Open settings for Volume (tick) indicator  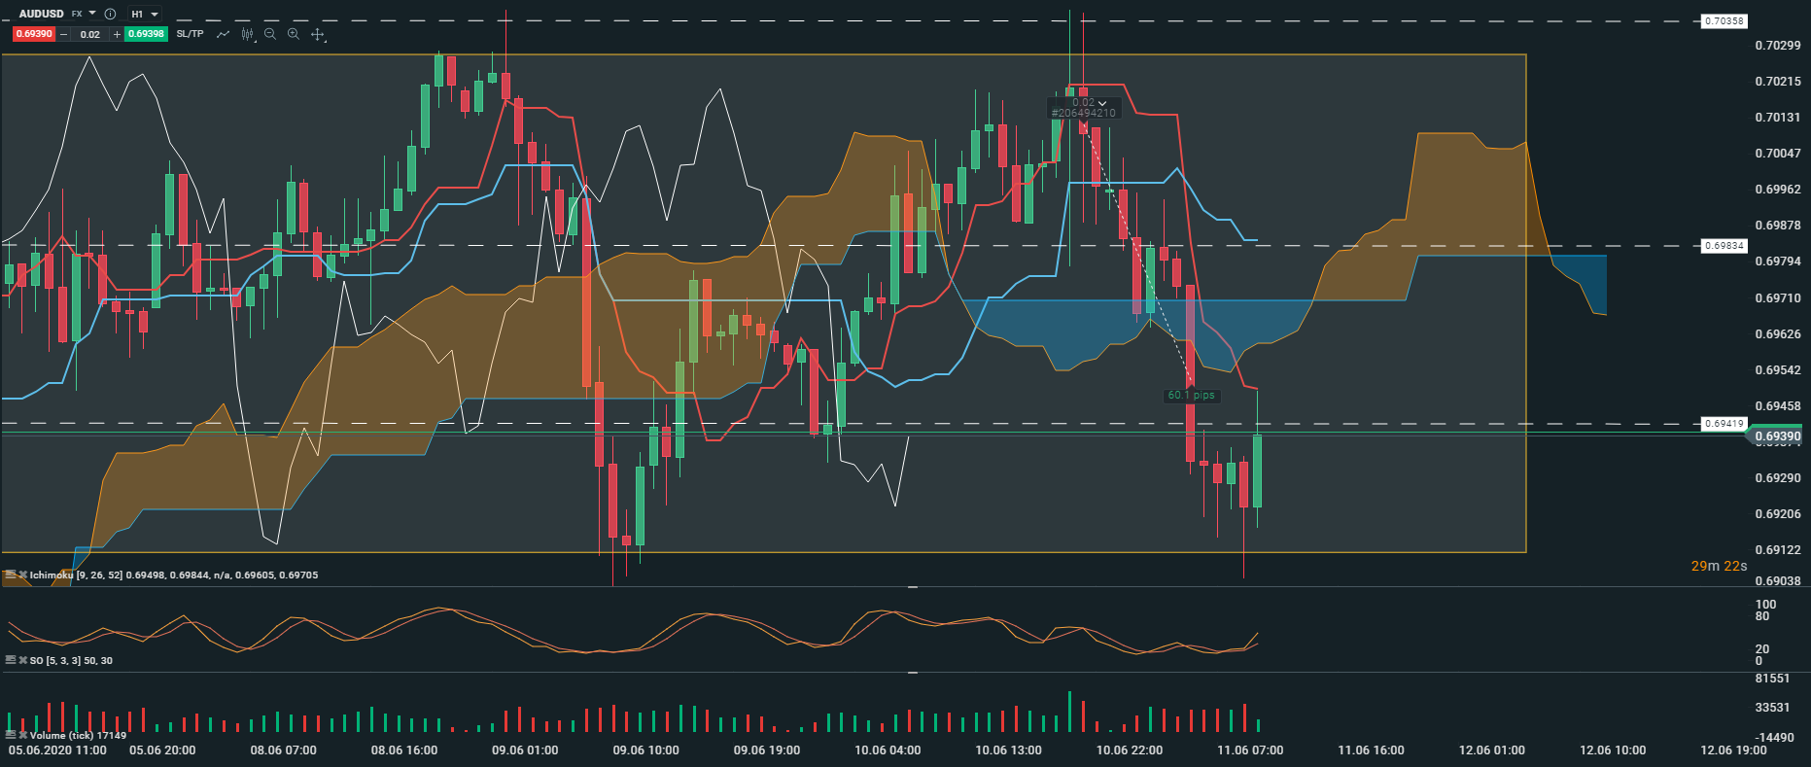(11, 736)
